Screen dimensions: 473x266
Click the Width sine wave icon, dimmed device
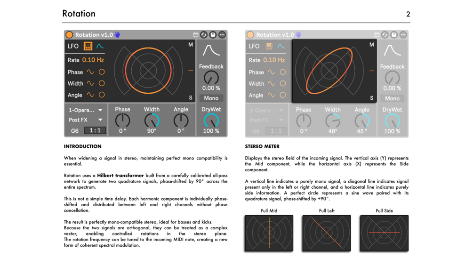271,83
